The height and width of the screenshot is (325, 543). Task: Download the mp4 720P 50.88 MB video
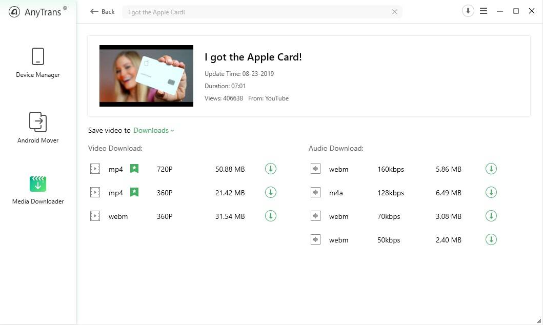pyautogui.click(x=270, y=169)
